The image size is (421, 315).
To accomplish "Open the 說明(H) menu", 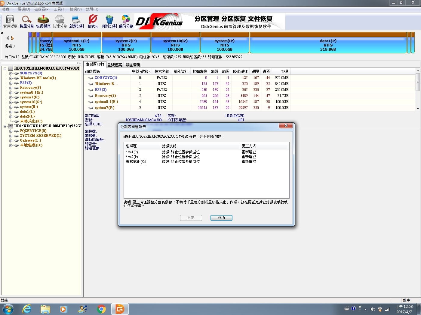I will (92, 9).
